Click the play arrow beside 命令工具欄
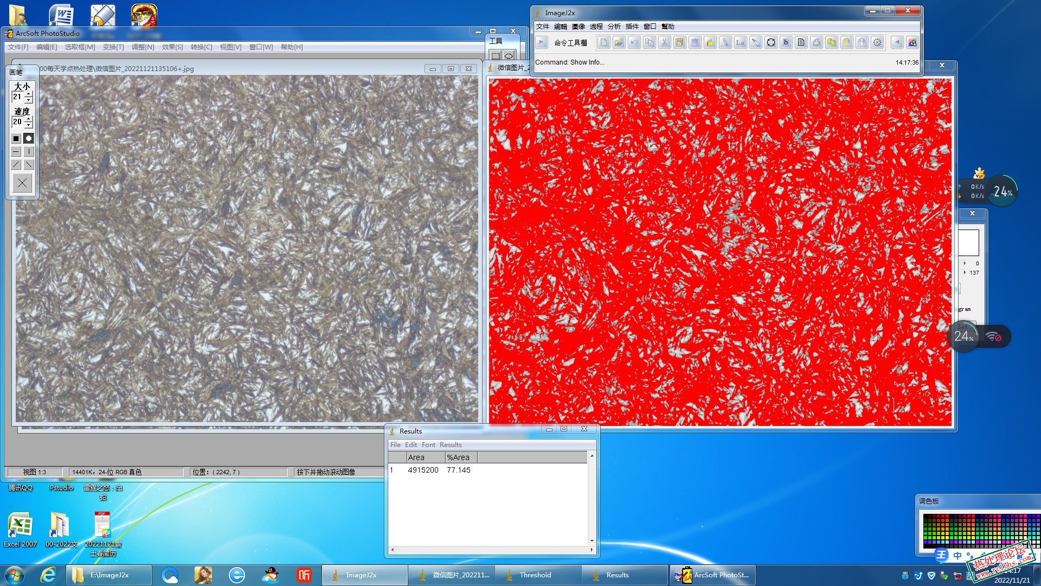This screenshot has width=1041, height=586. click(541, 42)
